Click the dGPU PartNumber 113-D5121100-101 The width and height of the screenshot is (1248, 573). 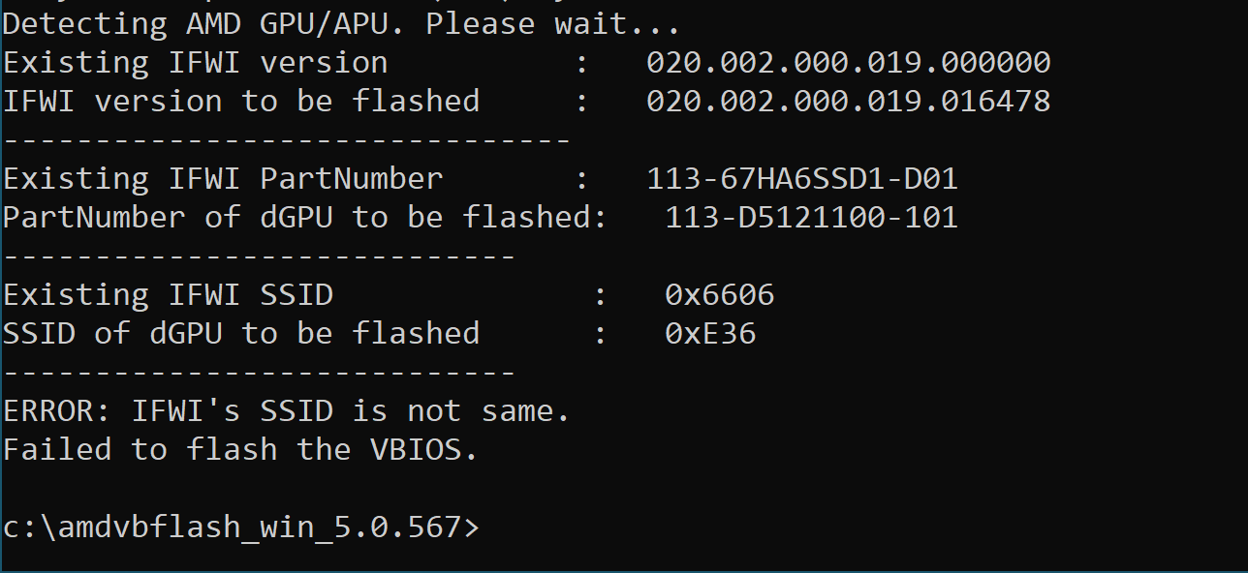click(x=811, y=218)
